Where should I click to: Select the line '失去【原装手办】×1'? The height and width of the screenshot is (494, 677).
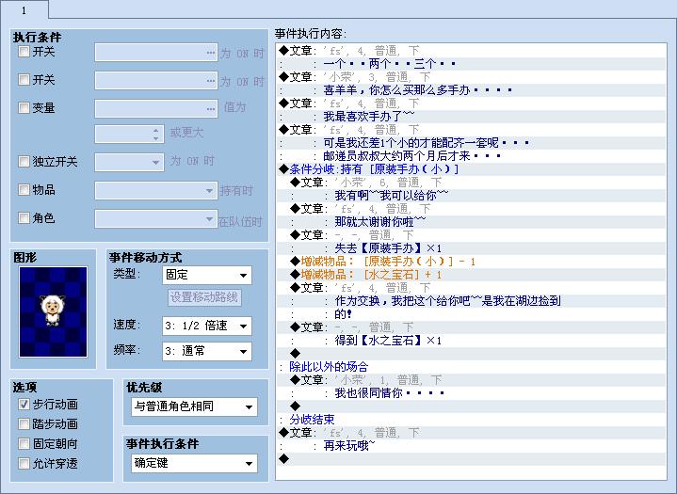point(471,248)
